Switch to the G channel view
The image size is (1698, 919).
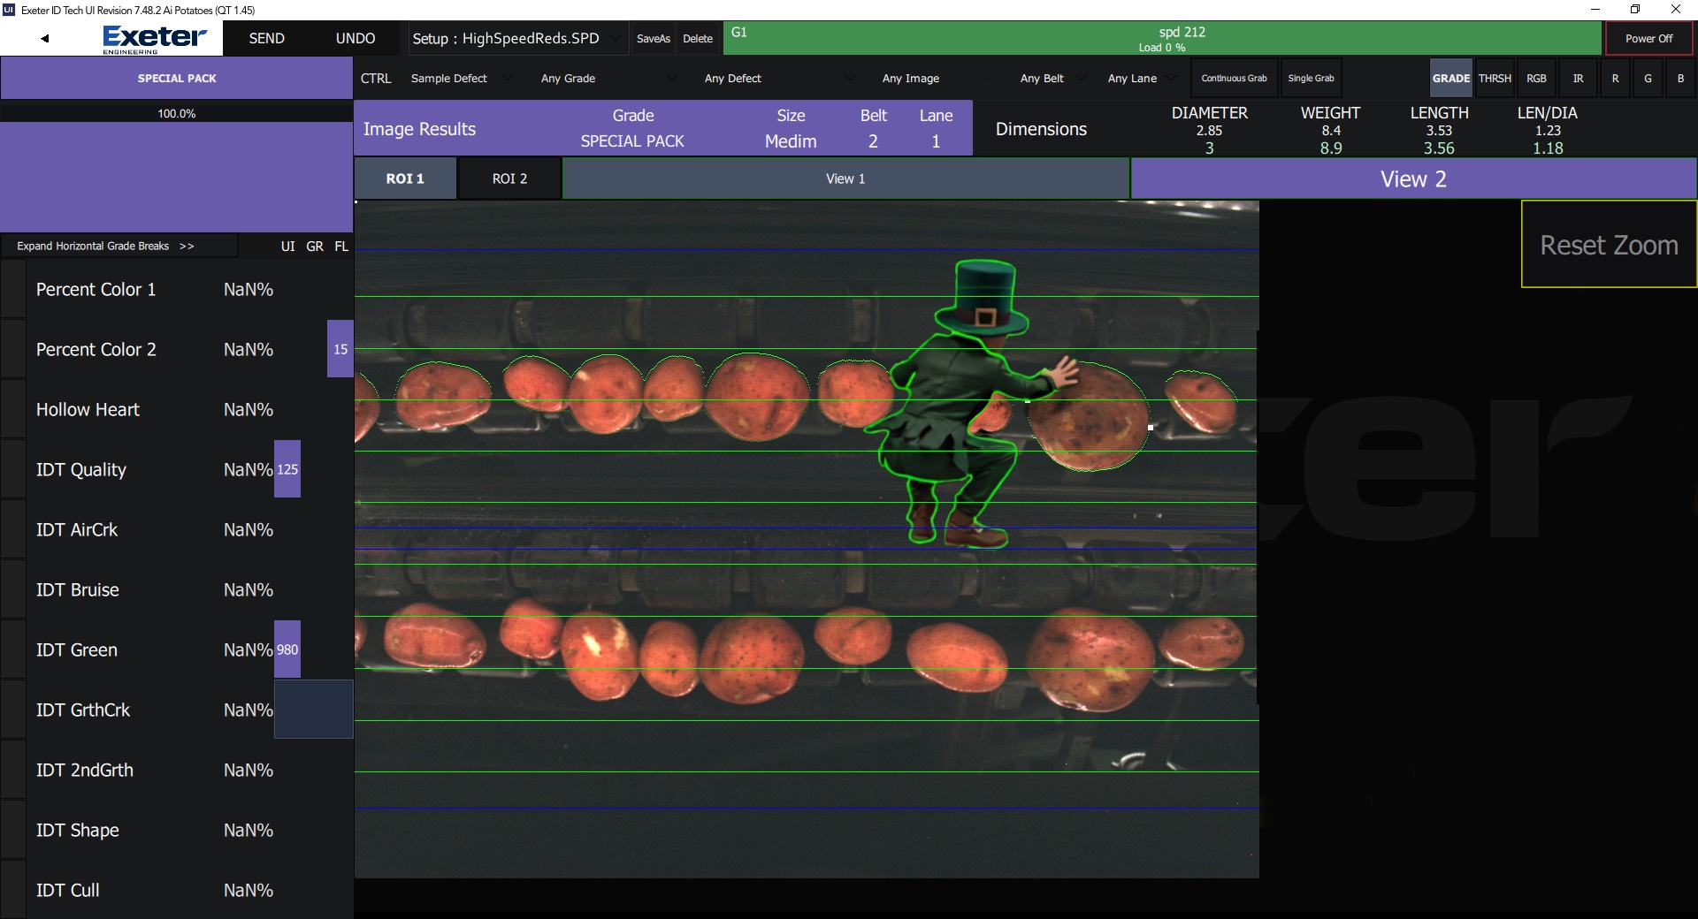coord(1648,79)
